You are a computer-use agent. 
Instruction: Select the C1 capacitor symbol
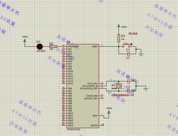point(128,54)
